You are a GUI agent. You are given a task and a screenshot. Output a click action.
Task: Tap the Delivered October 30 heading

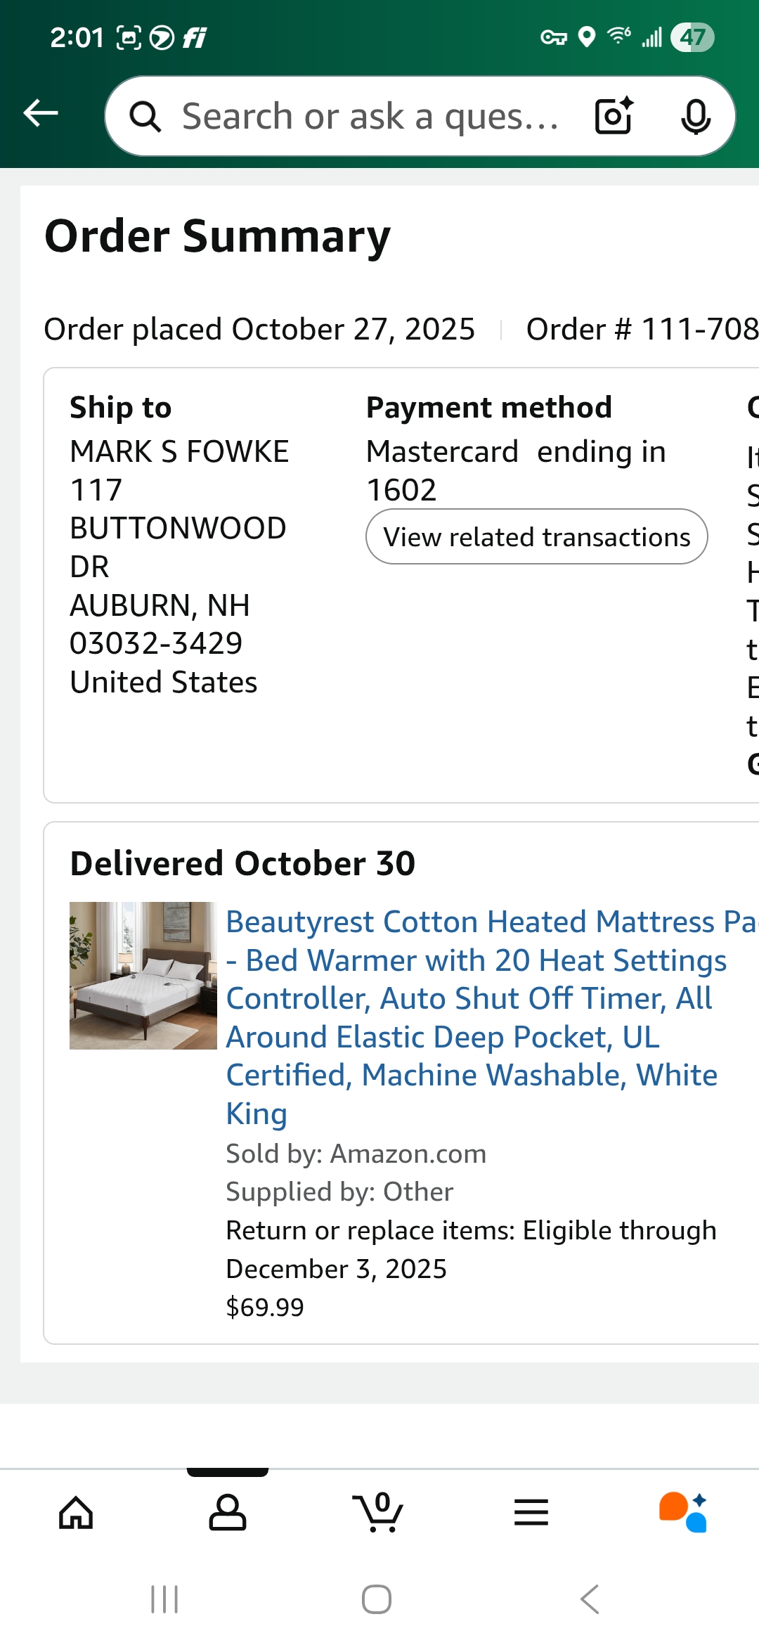coord(242,863)
